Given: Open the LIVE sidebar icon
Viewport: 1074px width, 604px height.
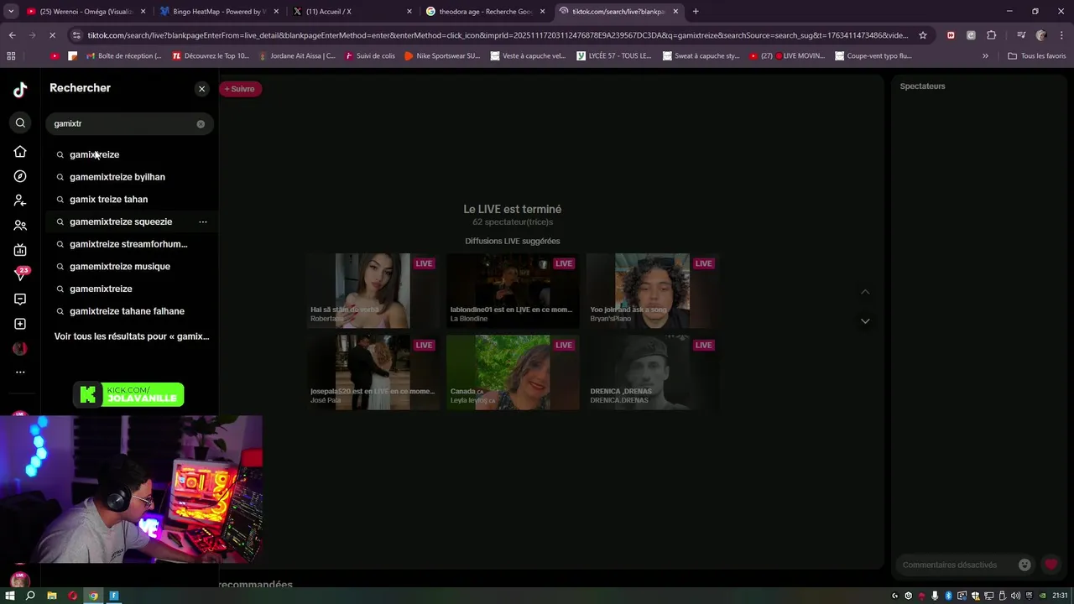Looking at the screenshot, I should coord(20,250).
